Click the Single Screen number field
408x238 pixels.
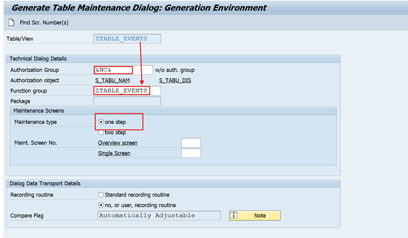click(x=191, y=153)
